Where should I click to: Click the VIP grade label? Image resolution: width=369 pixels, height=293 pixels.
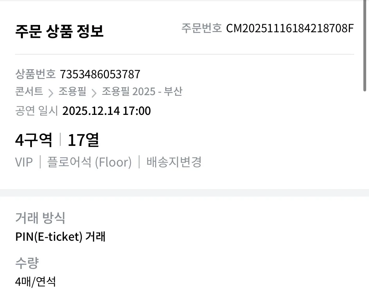click(24, 162)
